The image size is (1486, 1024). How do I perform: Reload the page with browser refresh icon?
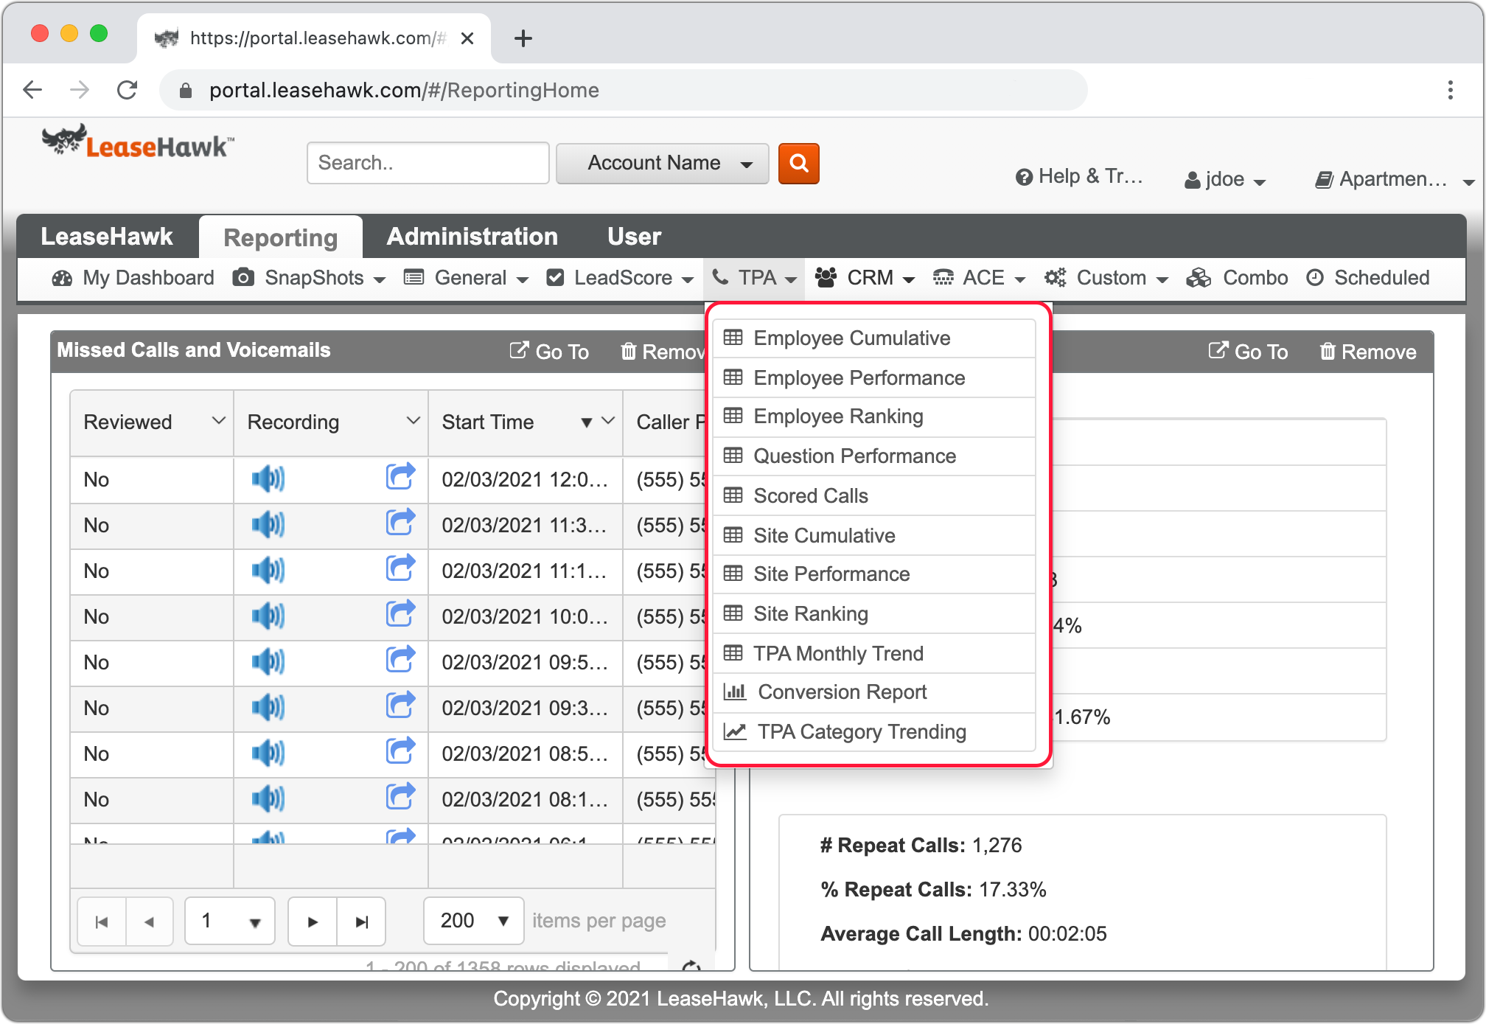tap(128, 90)
